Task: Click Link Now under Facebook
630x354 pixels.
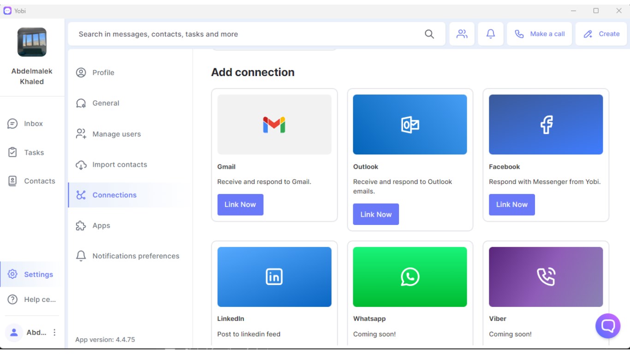Action: click(512, 205)
